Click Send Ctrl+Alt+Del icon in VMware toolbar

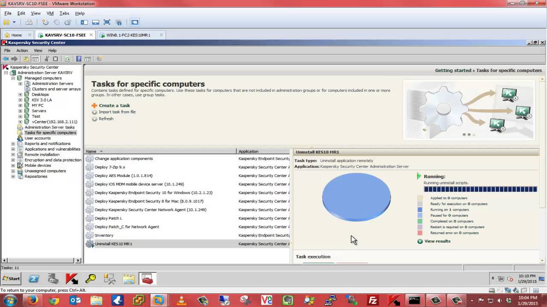29,22
